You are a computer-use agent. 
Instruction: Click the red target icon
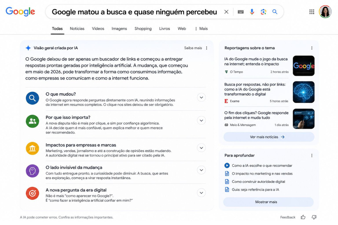coord(32,193)
